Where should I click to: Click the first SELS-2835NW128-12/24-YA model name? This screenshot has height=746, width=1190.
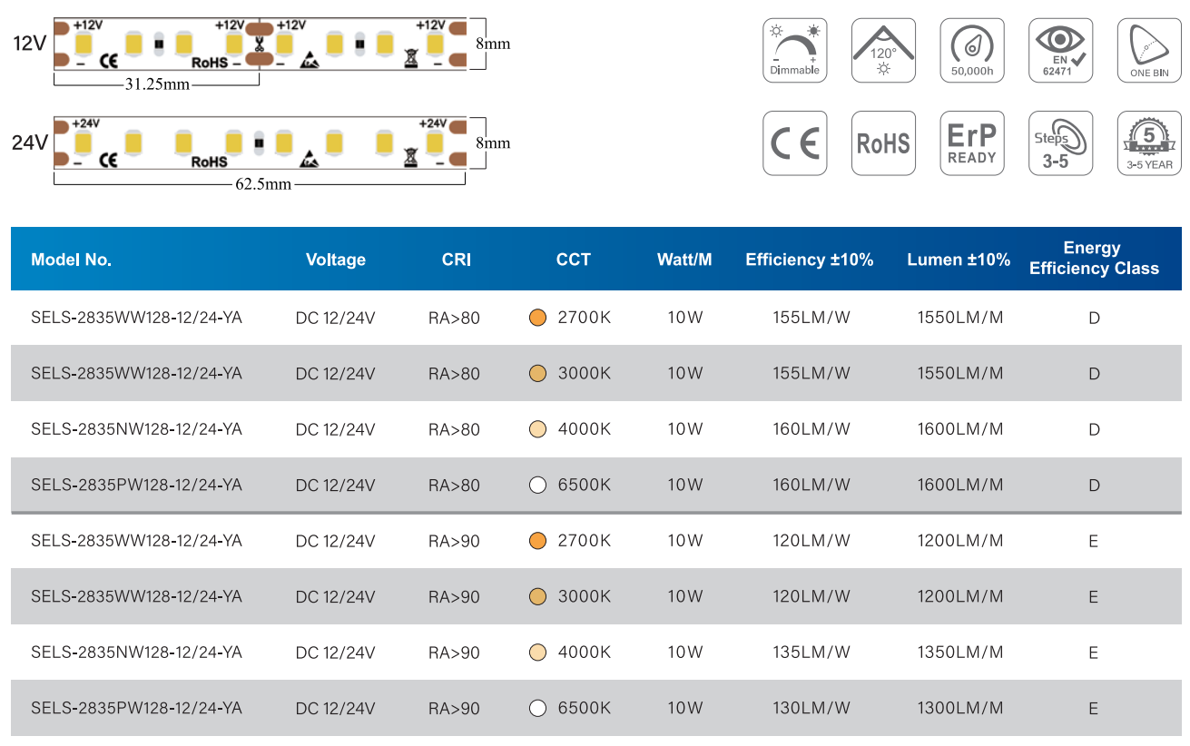coord(136,429)
